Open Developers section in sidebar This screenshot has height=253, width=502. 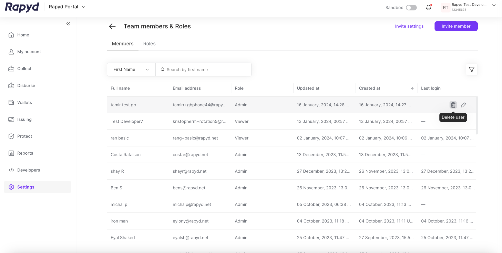click(x=28, y=170)
